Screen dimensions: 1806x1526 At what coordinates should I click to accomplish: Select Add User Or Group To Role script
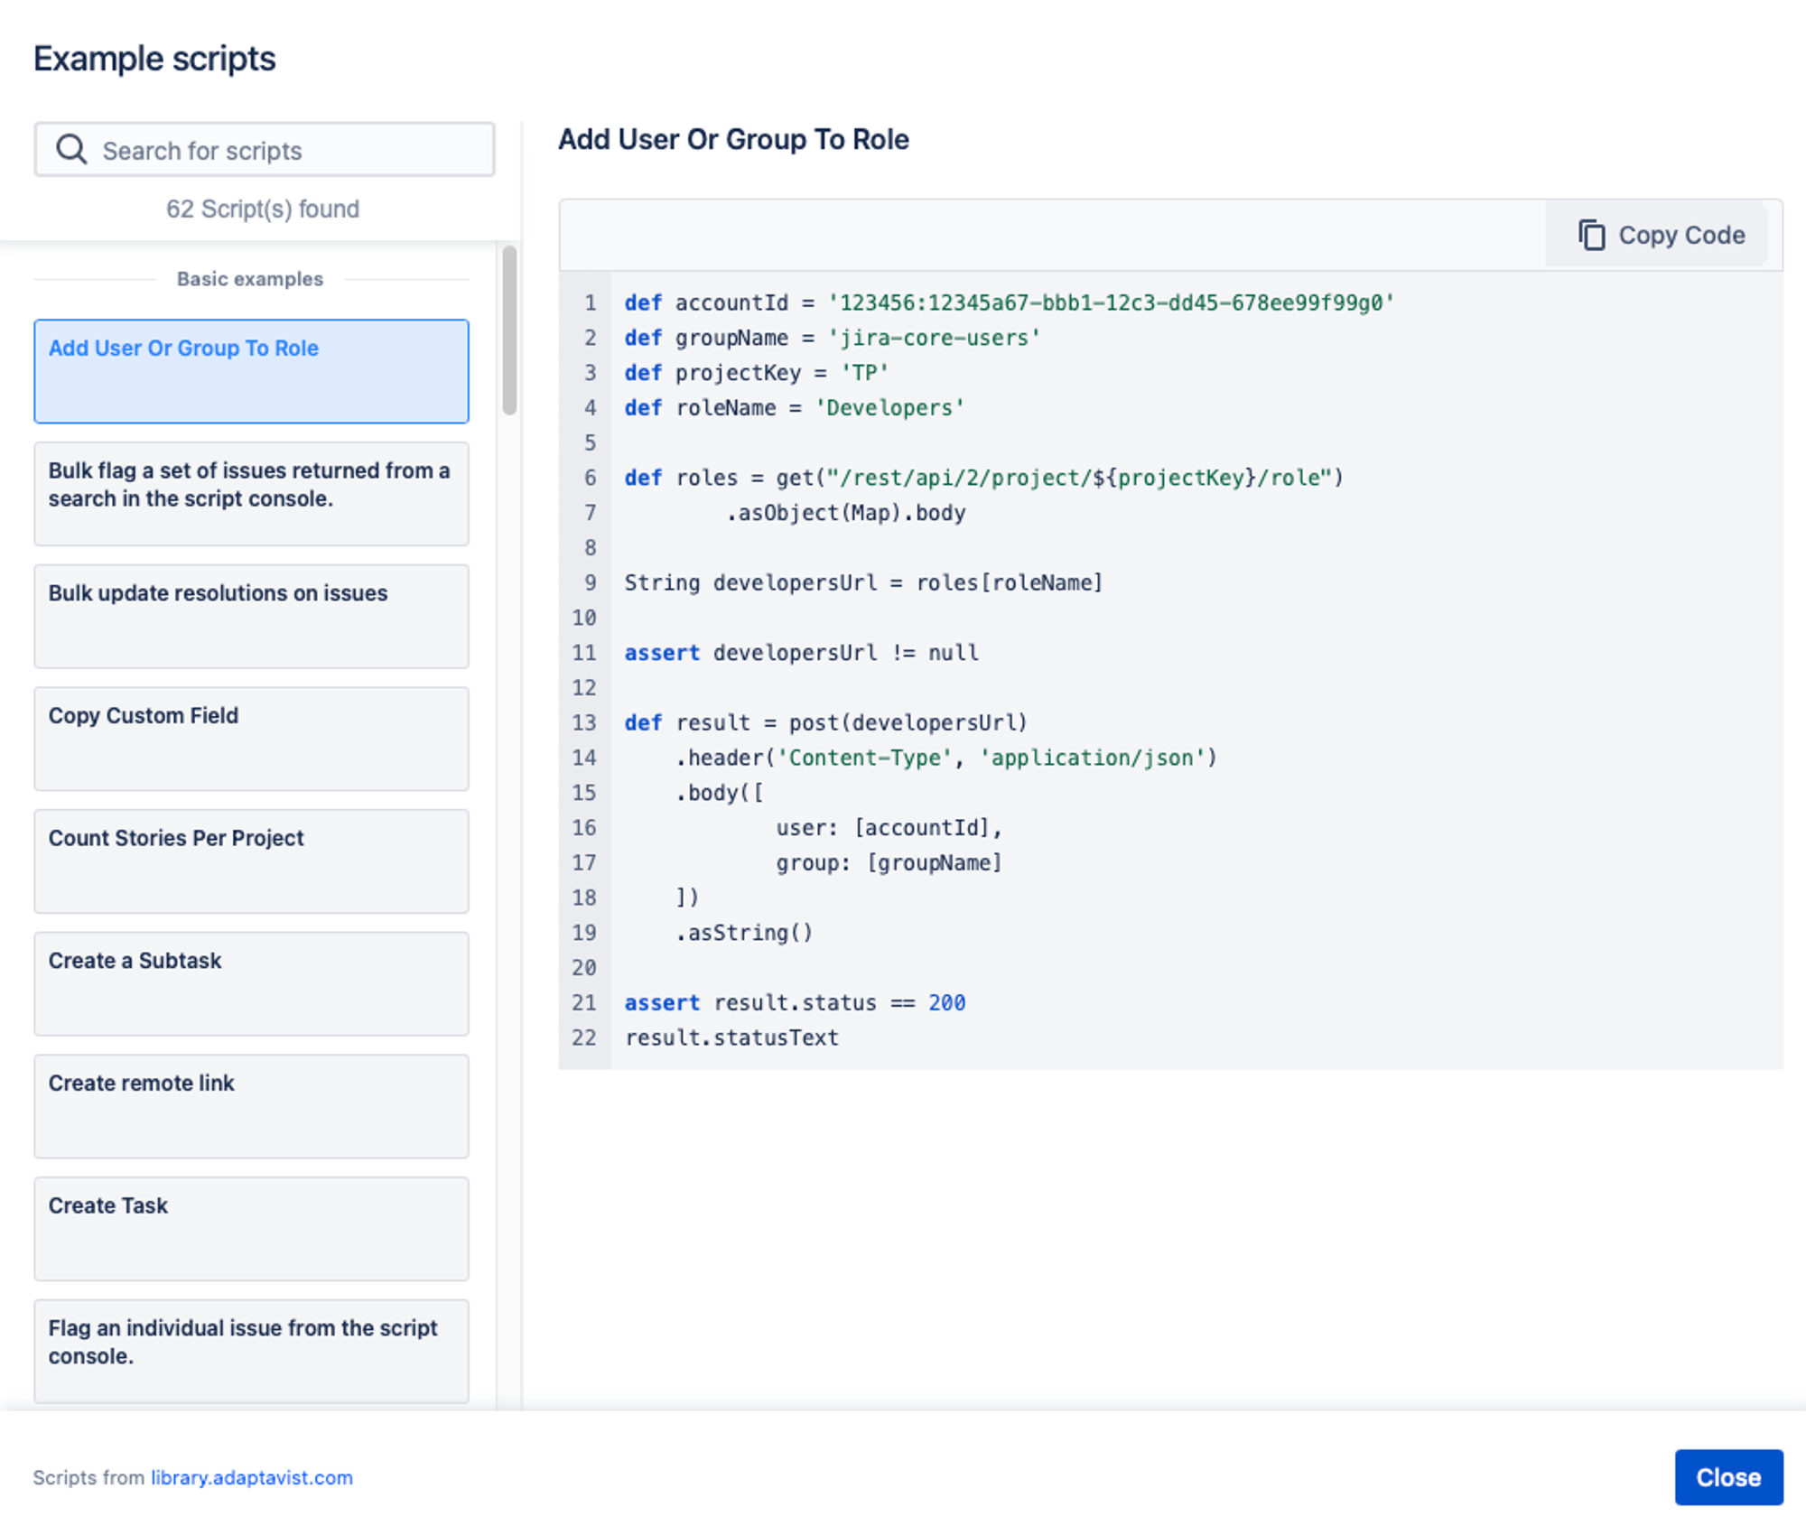[x=251, y=370]
